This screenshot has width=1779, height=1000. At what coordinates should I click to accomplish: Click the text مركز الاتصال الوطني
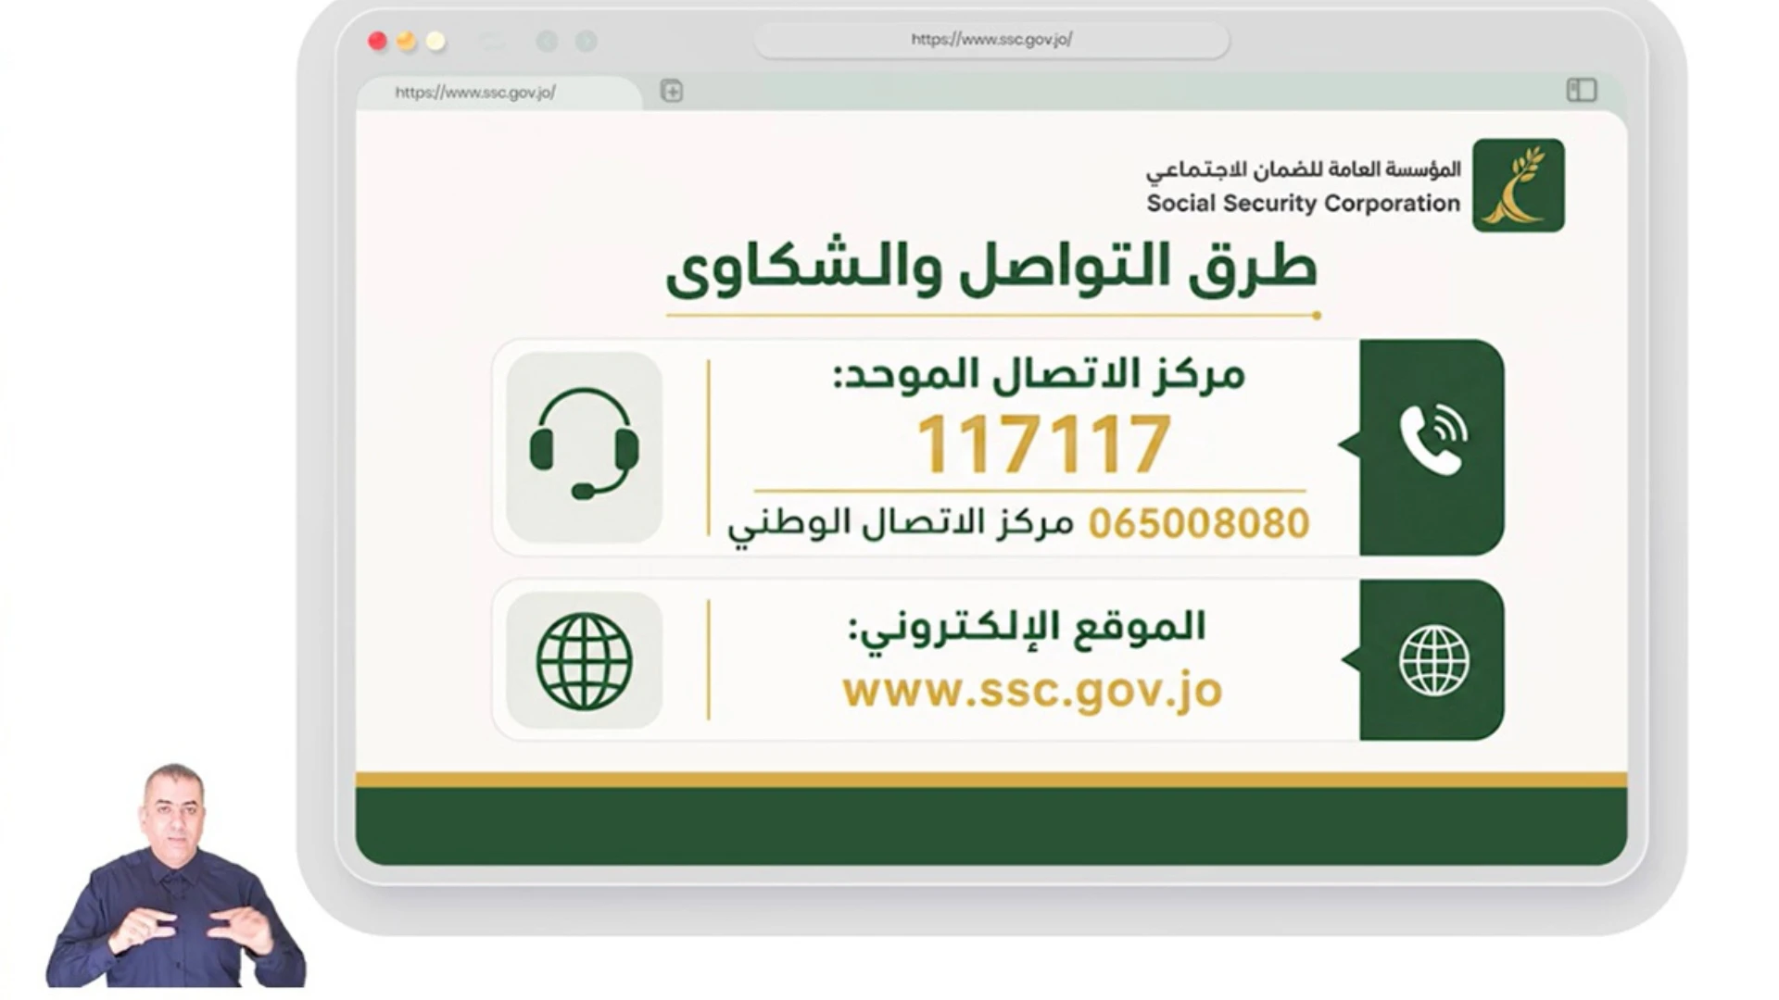tap(901, 525)
